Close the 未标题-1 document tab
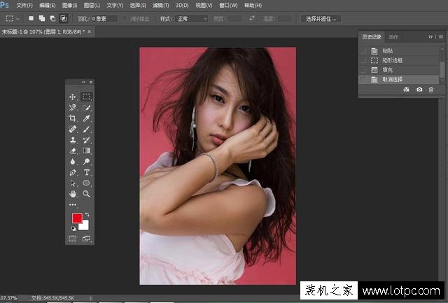The height and width of the screenshot is (303, 448). click(x=90, y=31)
